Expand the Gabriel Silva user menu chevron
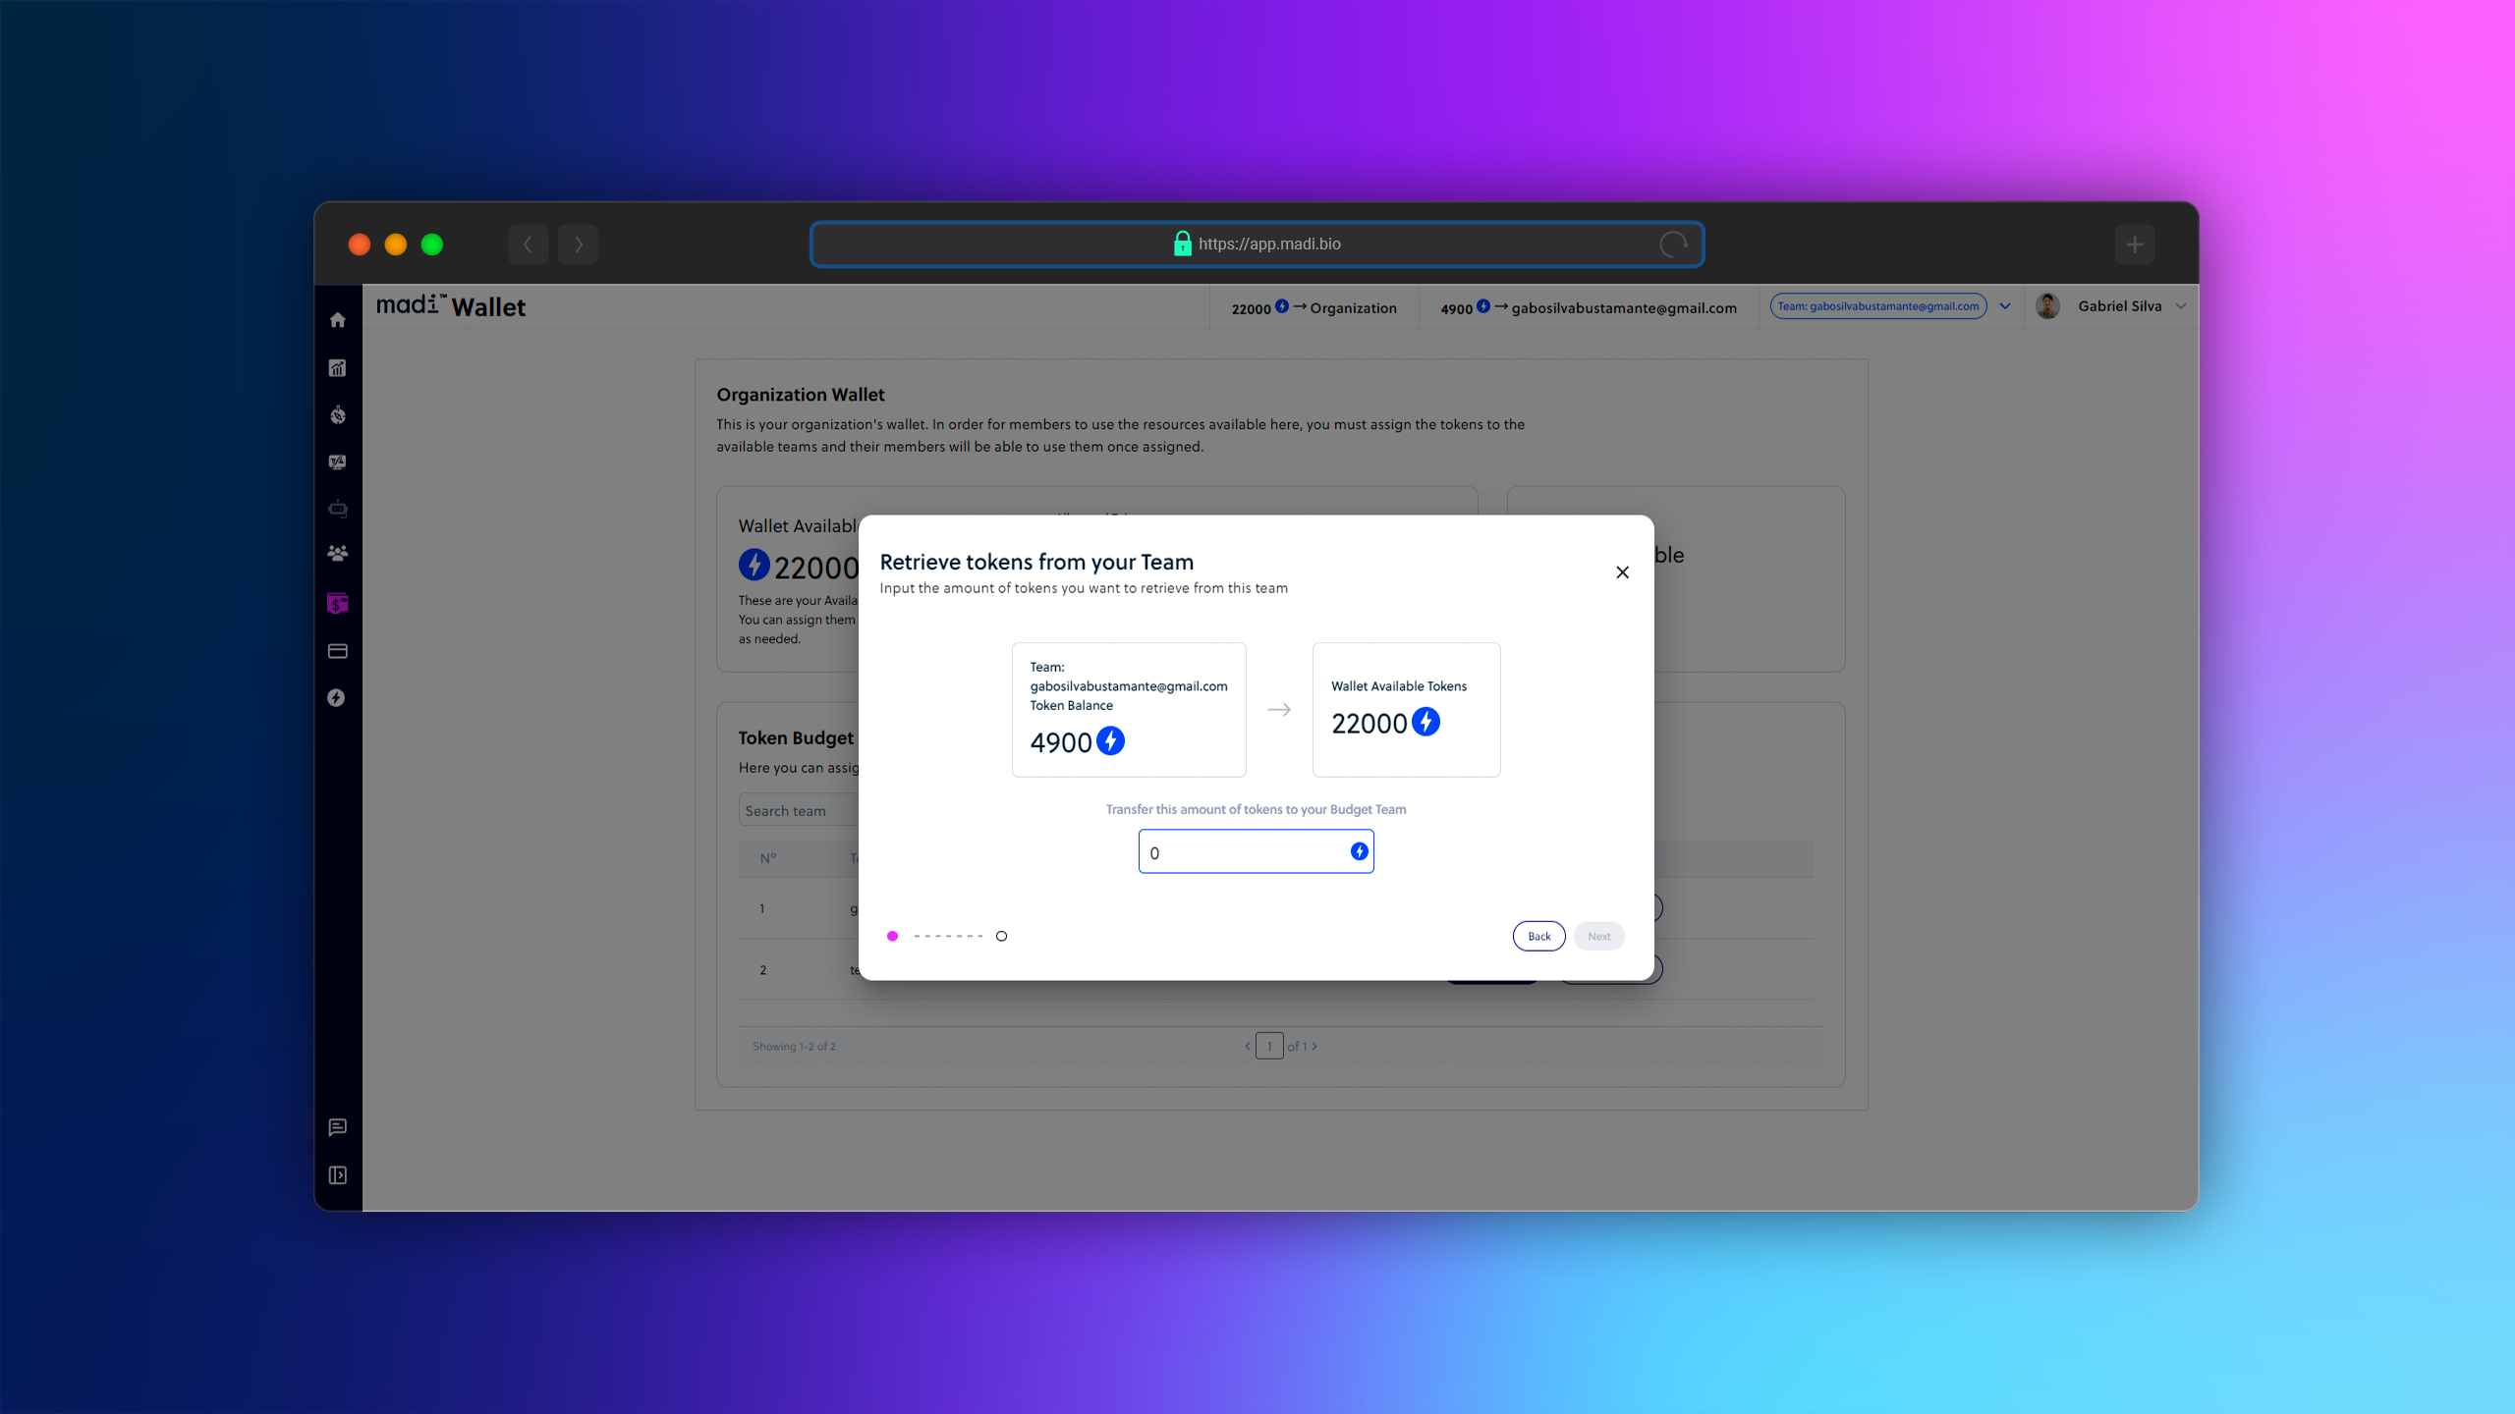The width and height of the screenshot is (2515, 1414). pyautogui.click(x=2181, y=306)
